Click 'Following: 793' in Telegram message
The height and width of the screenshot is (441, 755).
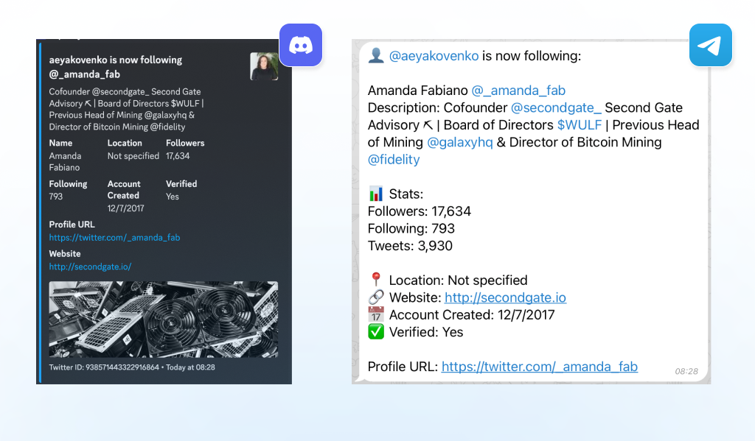click(411, 228)
